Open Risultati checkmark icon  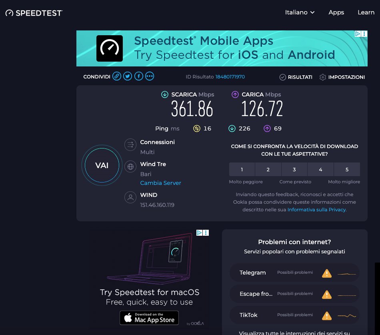click(283, 77)
